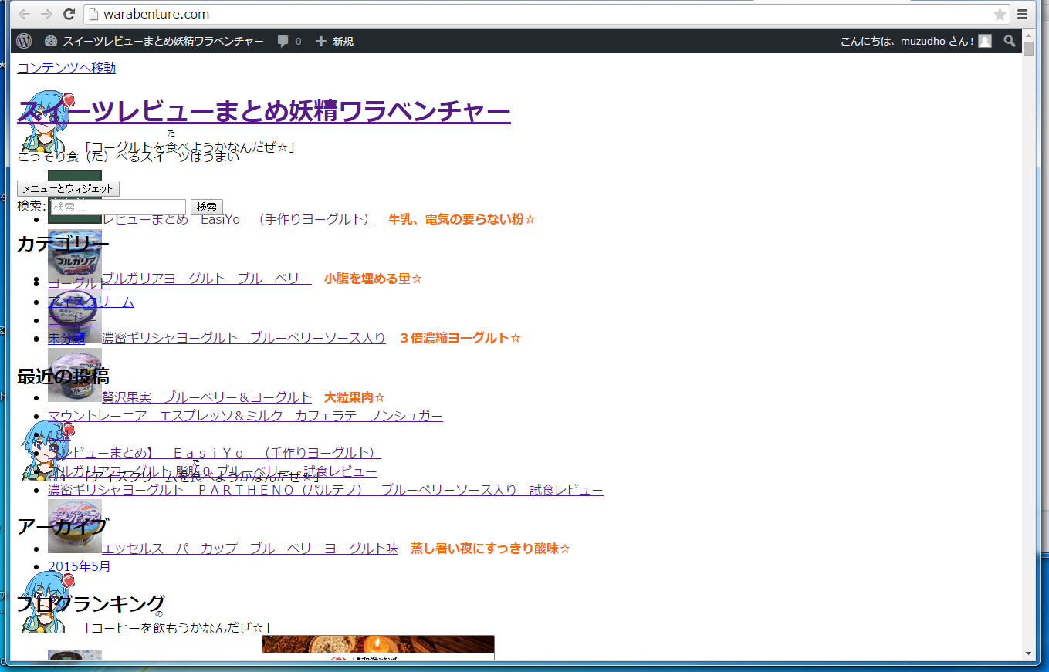Open マウントレーニア エスプレッソ＆ミルク recent post
The height and width of the screenshot is (672, 1049).
[245, 416]
